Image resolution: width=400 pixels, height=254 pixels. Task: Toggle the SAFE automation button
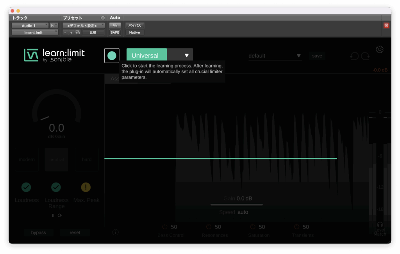(115, 32)
